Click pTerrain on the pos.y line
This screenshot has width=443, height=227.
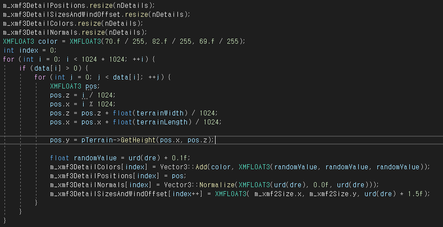[97, 140]
